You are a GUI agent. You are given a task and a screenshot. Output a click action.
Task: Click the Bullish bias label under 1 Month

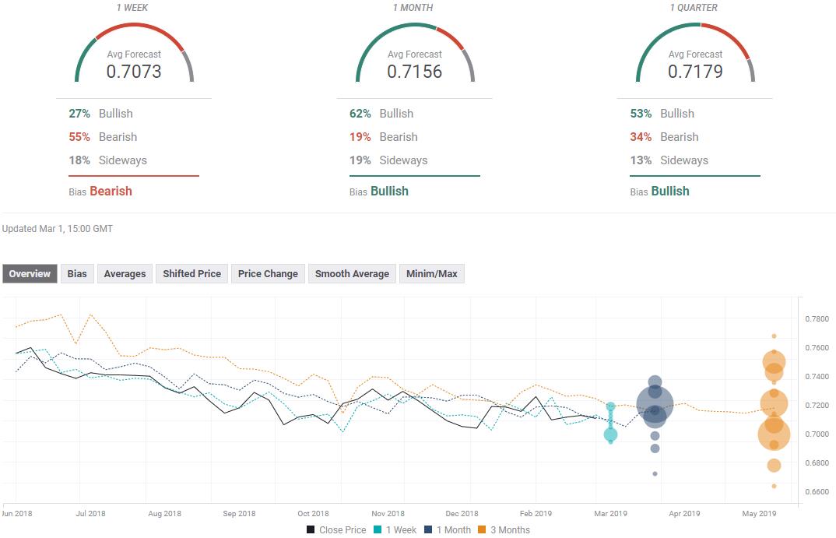coord(389,191)
